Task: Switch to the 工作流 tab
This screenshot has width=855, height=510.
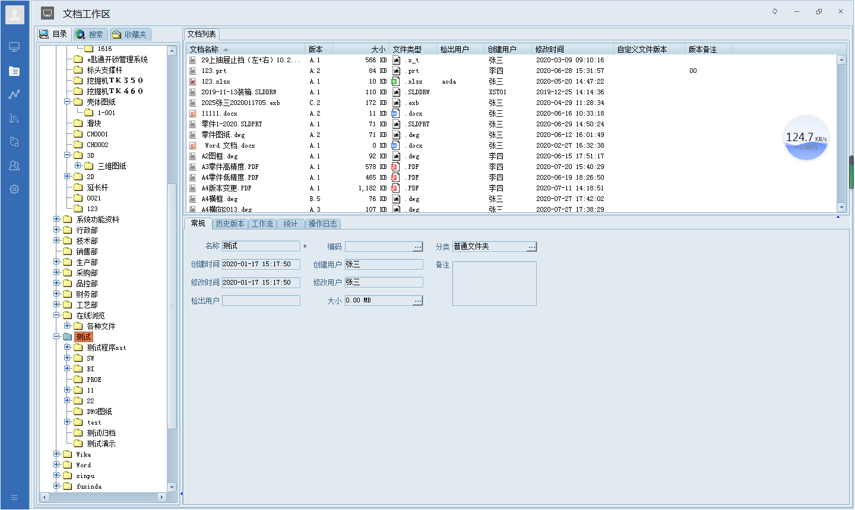Action: point(262,224)
